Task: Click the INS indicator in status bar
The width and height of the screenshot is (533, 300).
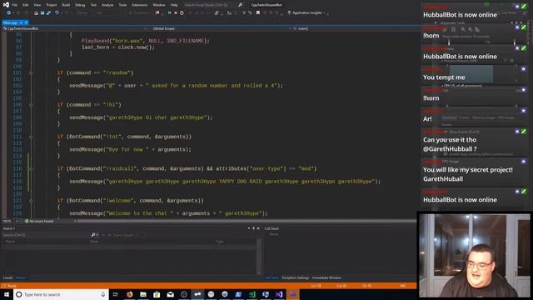Action: click(403, 286)
